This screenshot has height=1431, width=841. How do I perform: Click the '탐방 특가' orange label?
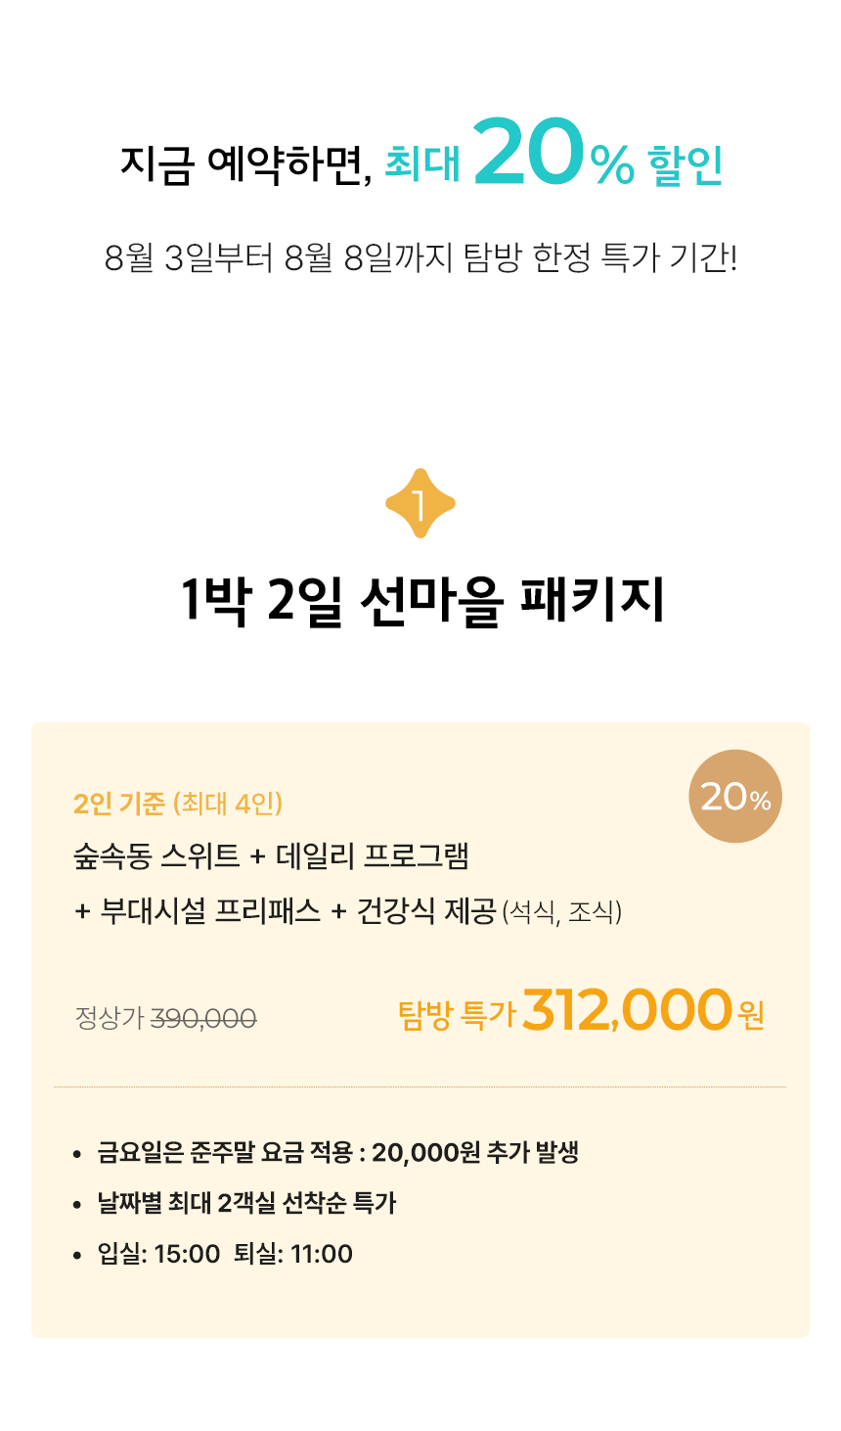(457, 1015)
